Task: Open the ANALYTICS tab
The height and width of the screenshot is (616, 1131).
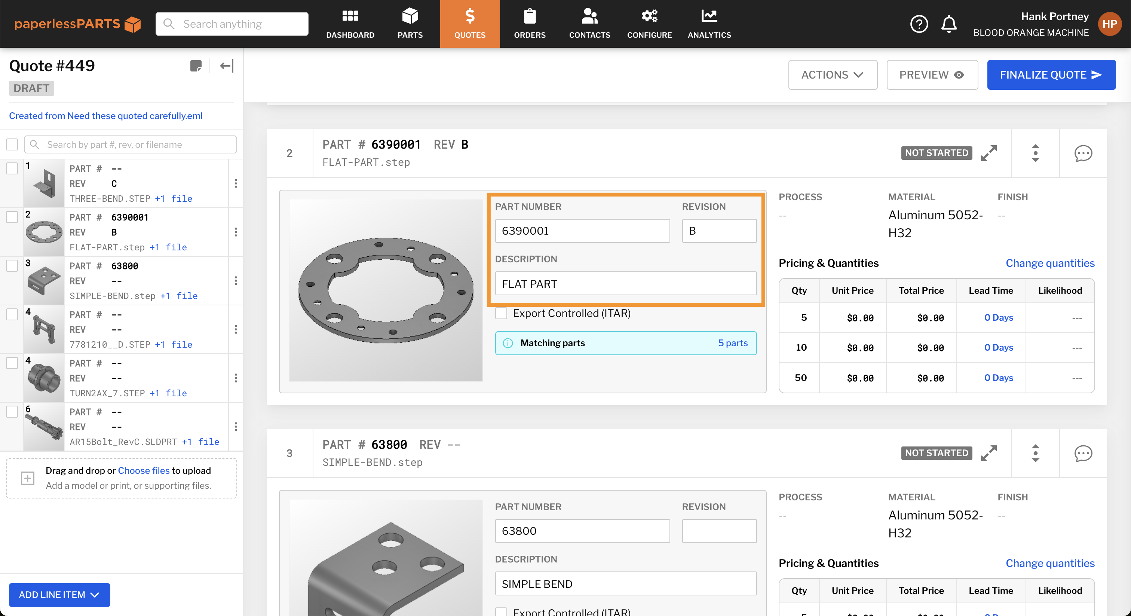Action: (x=709, y=24)
